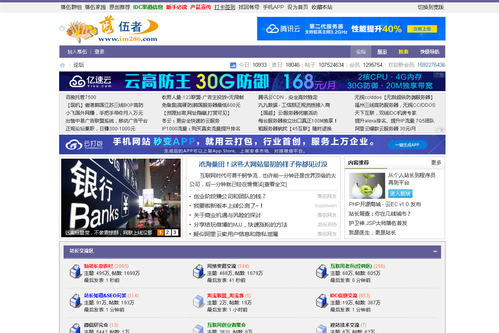Screen dimensions: 499x333
Task: Open the IDC信息交流 forum
Action: (344, 296)
